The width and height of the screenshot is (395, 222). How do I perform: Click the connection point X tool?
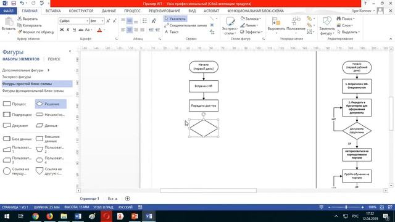pyautogui.click(x=212, y=25)
